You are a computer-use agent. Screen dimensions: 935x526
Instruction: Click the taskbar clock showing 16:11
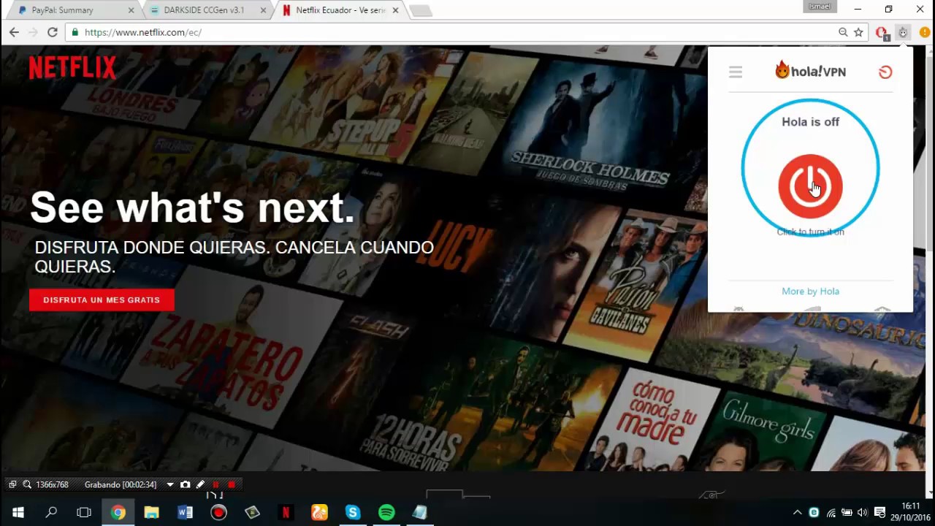(910, 512)
